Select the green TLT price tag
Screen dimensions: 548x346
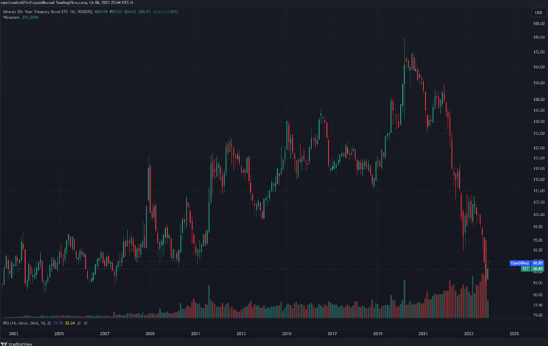coord(525,268)
